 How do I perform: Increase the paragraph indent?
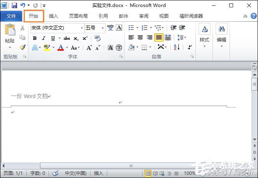pos(182,28)
